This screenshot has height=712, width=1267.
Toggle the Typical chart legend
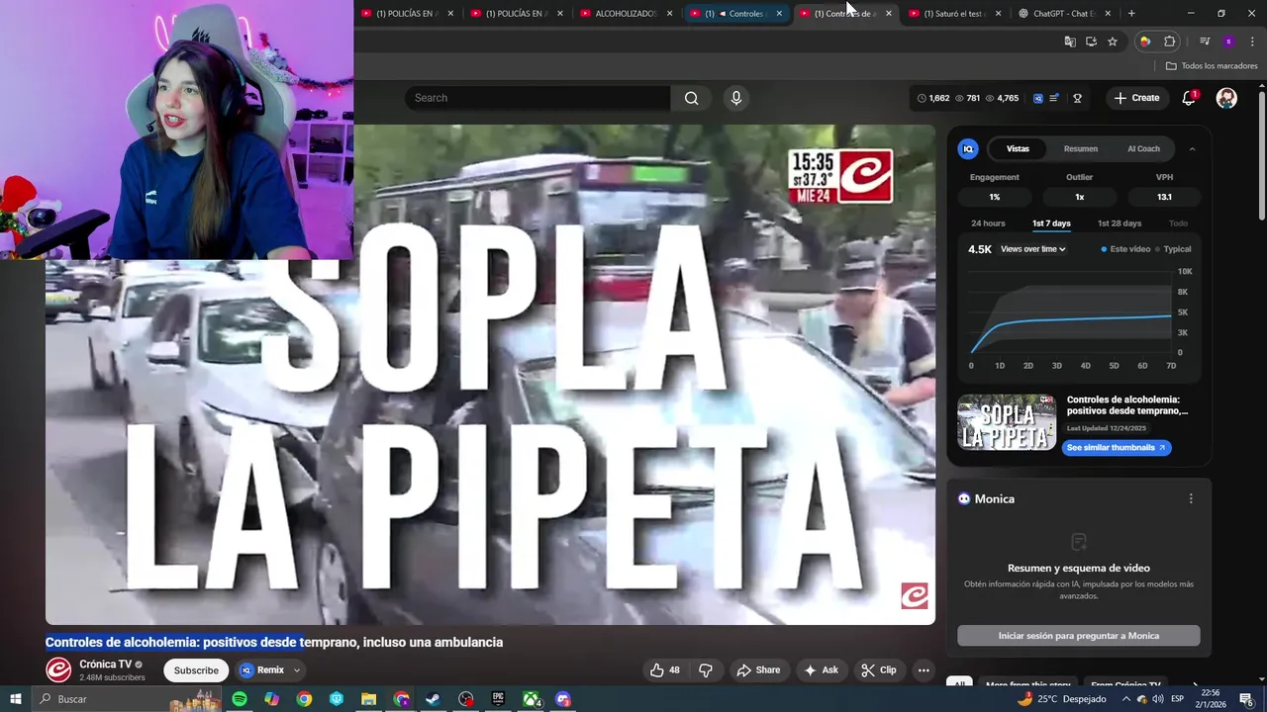[1173, 249]
